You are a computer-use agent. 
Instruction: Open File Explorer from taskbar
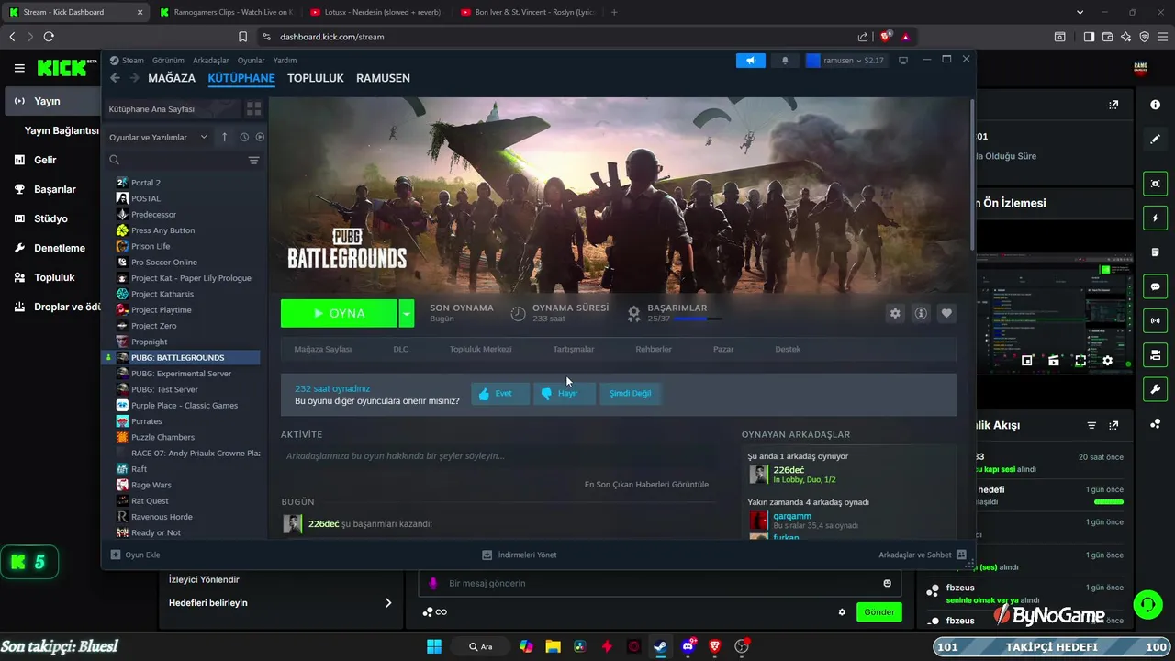(553, 646)
